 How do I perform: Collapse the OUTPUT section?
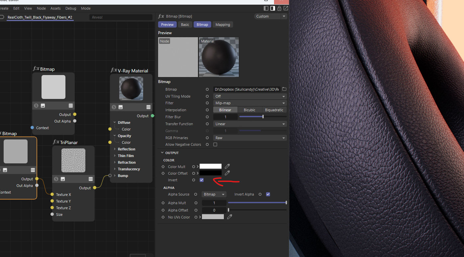click(x=162, y=153)
